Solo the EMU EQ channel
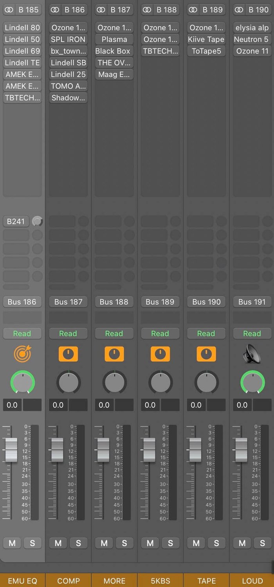Viewport: 274px width, 587px height. point(32,543)
